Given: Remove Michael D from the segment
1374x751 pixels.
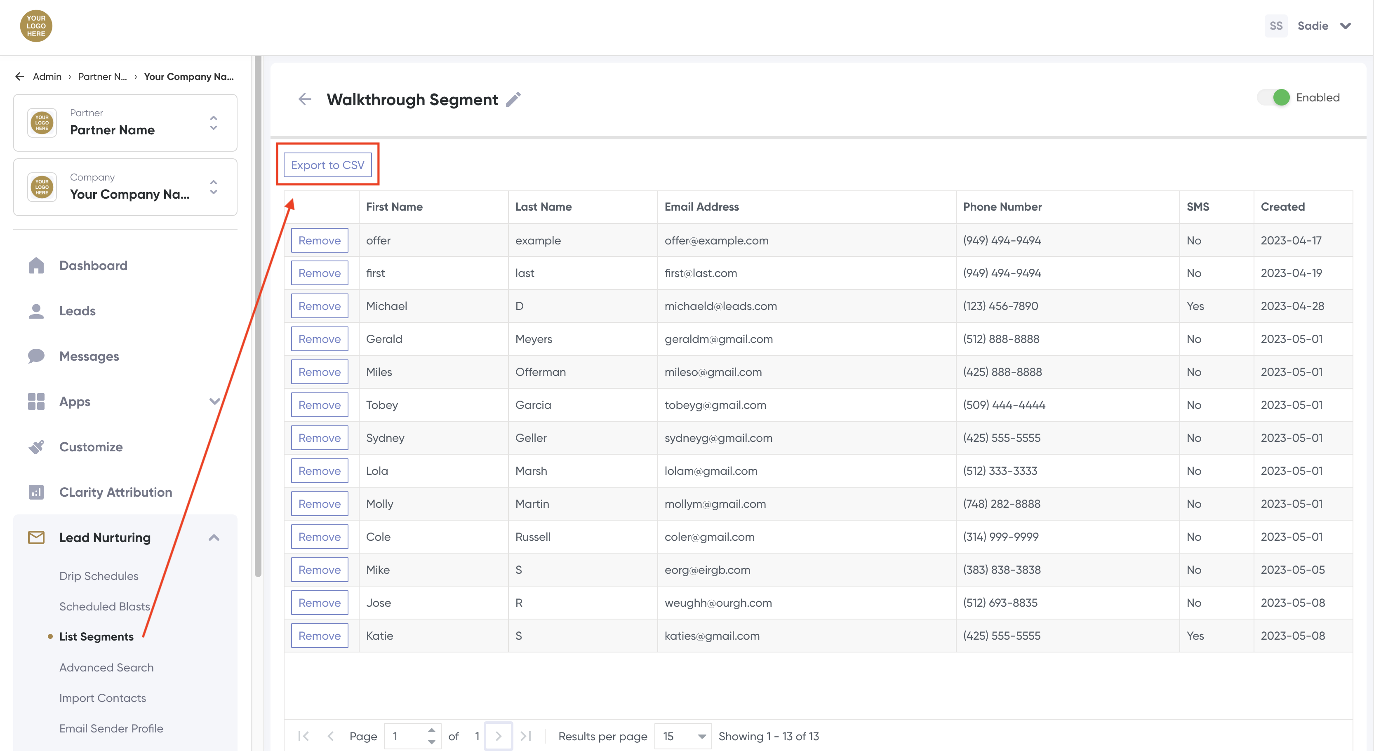Looking at the screenshot, I should click(320, 306).
